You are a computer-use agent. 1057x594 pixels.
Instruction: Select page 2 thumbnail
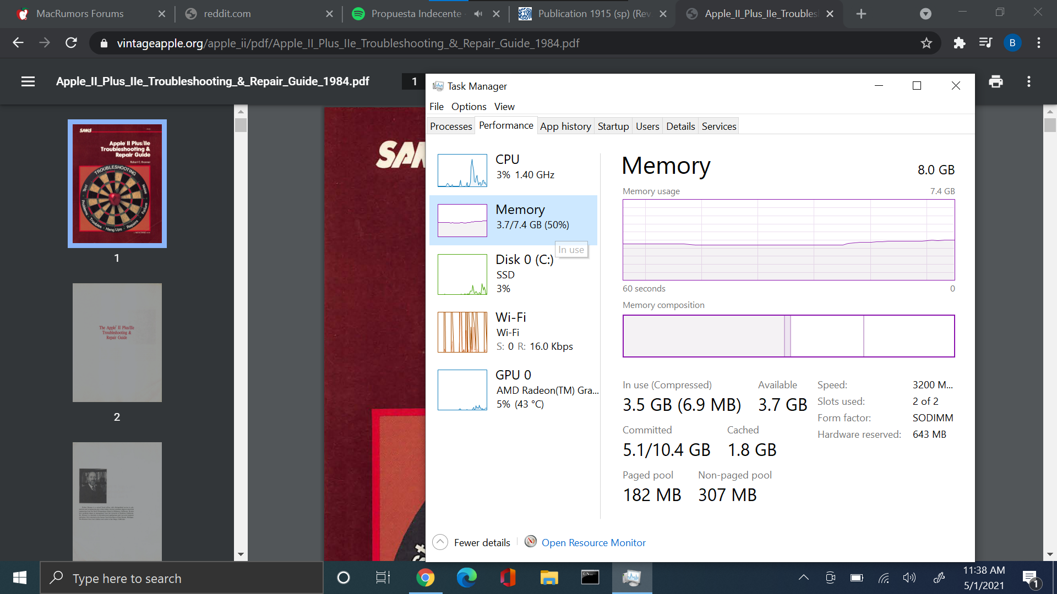click(117, 343)
